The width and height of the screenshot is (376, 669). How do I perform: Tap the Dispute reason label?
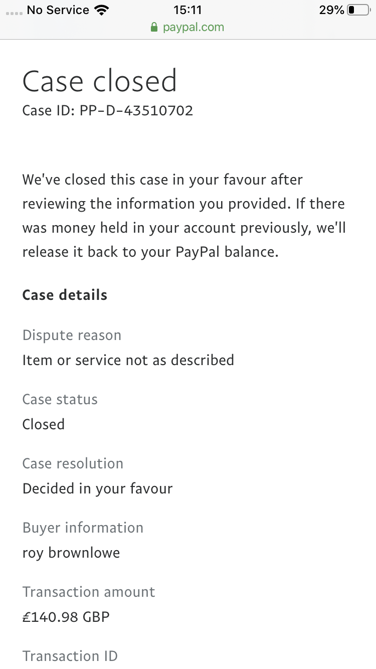[72, 335]
